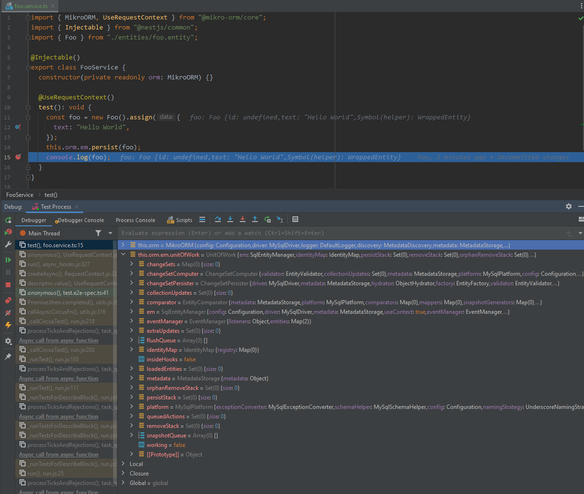Resume program with the green play icon
Viewport: 584px width, 494px height.
(x=8, y=260)
